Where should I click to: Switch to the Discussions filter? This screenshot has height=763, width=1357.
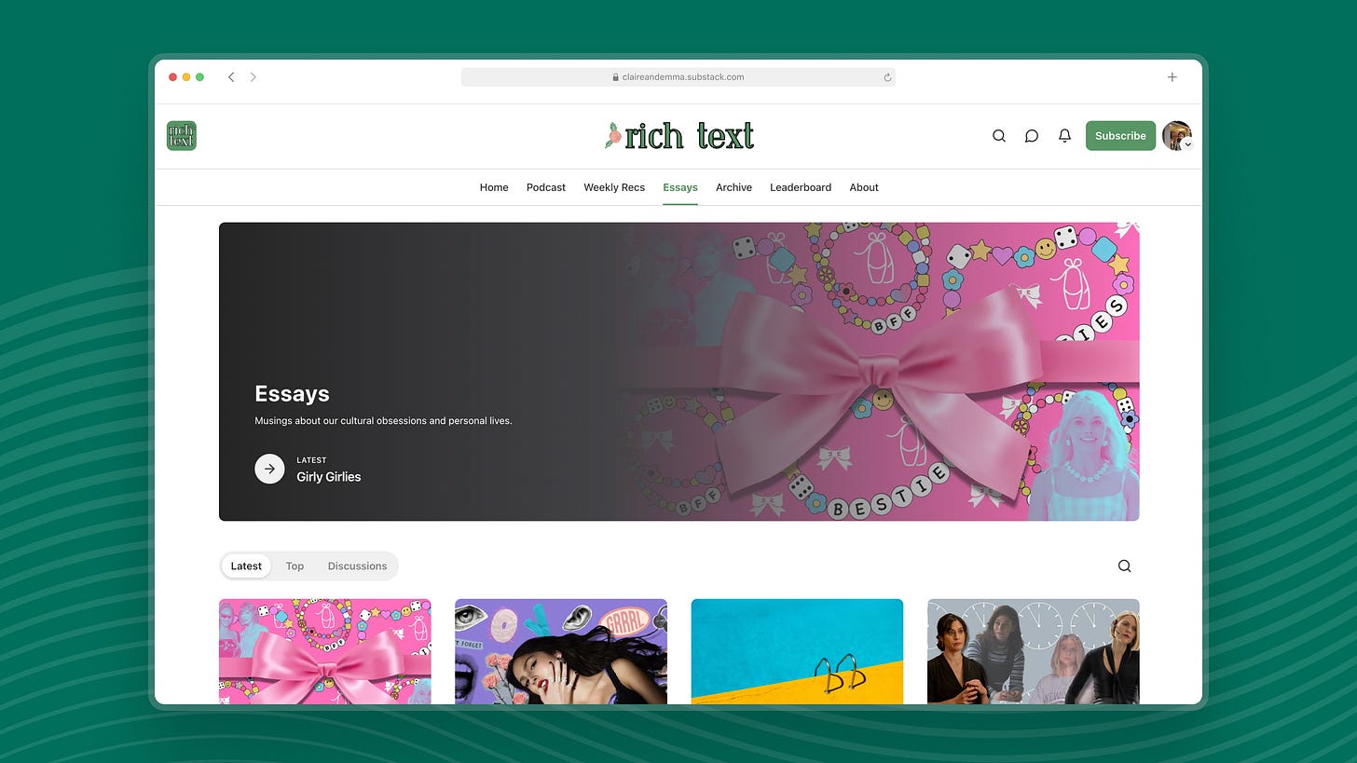click(x=357, y=565)
